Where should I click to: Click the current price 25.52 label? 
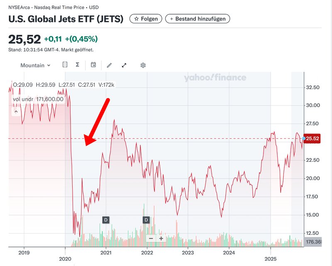coord(313,139)
